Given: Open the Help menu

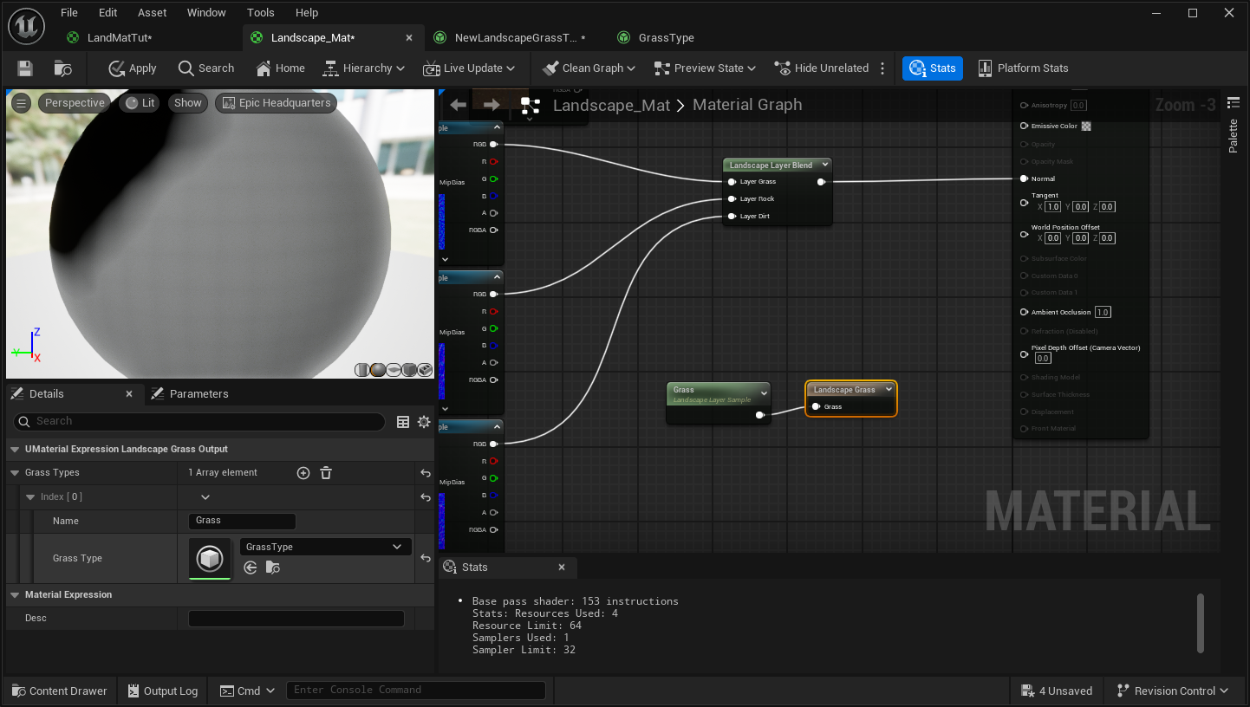Looking at the screenshot, I should [x=307, y=13].
